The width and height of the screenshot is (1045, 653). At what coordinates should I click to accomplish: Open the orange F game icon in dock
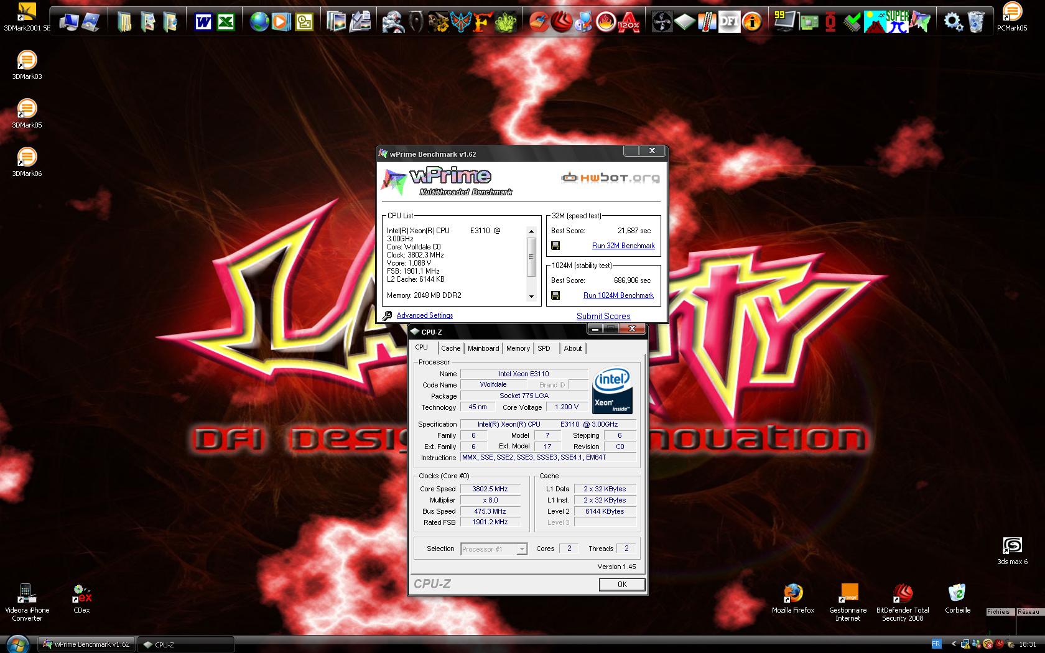(x=482, y=22)
